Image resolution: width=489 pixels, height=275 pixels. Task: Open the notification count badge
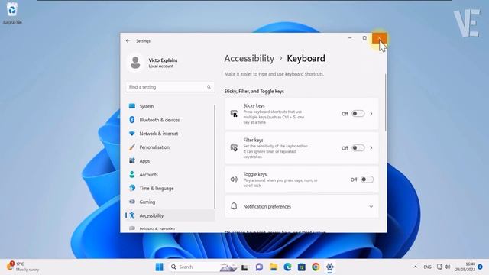point(481,267)
